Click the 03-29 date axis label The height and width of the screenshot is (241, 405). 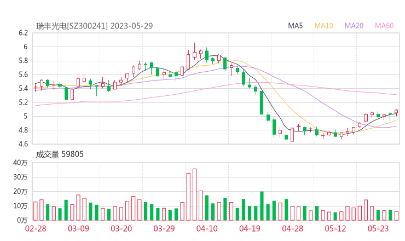(164, 228)
